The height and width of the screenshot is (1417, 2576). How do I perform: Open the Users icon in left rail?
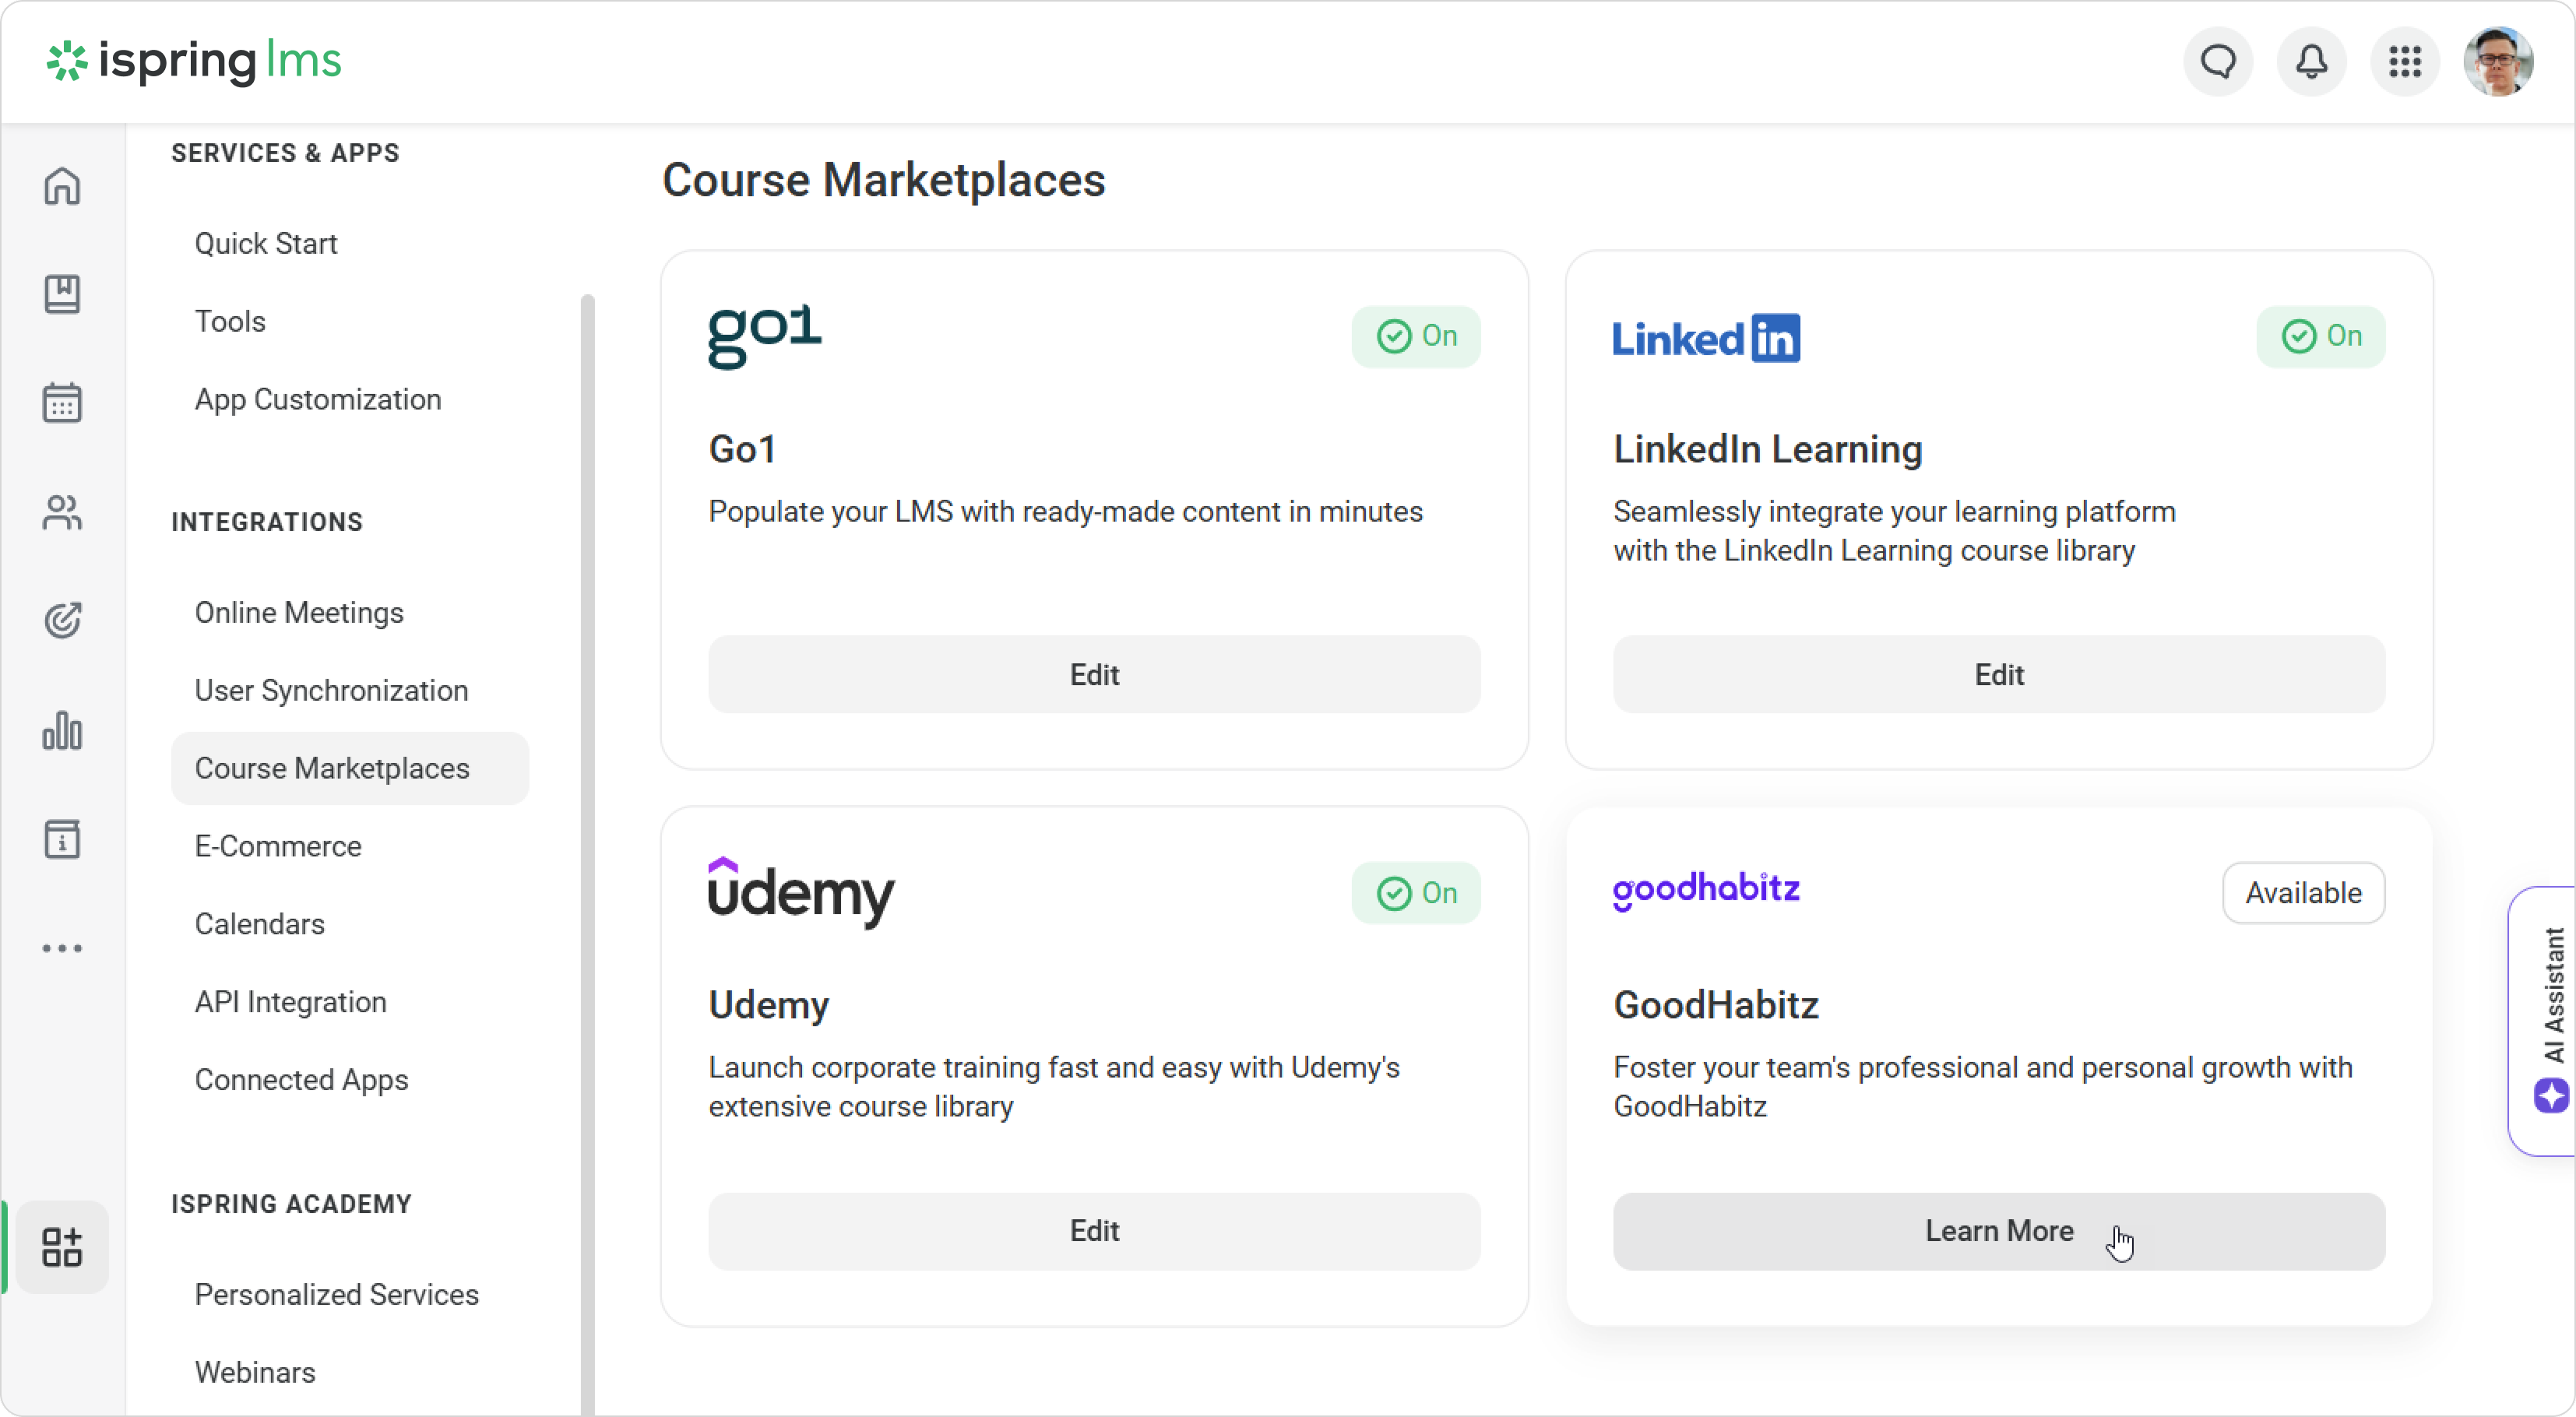pos(62,512)
